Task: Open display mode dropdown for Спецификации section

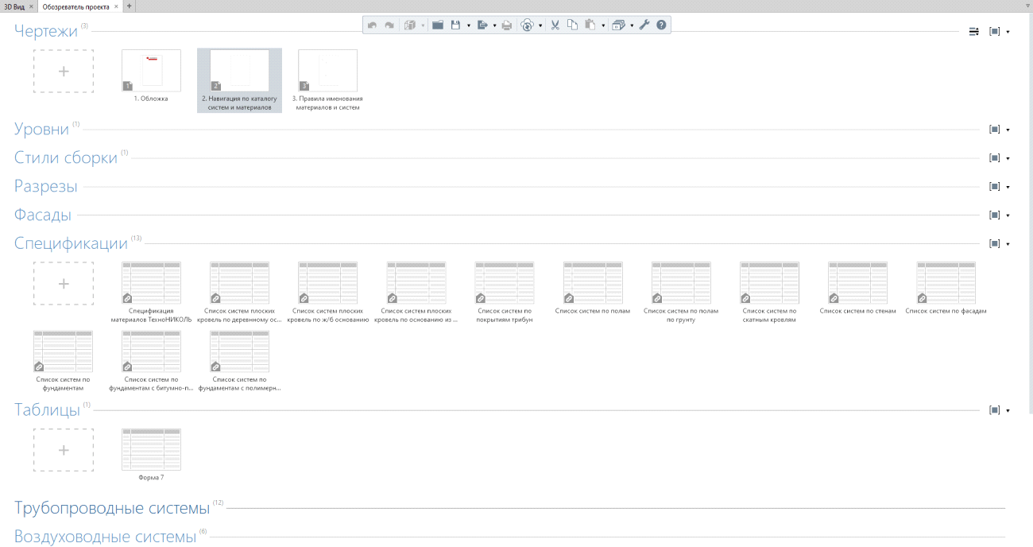Action: coord(1008,244)
